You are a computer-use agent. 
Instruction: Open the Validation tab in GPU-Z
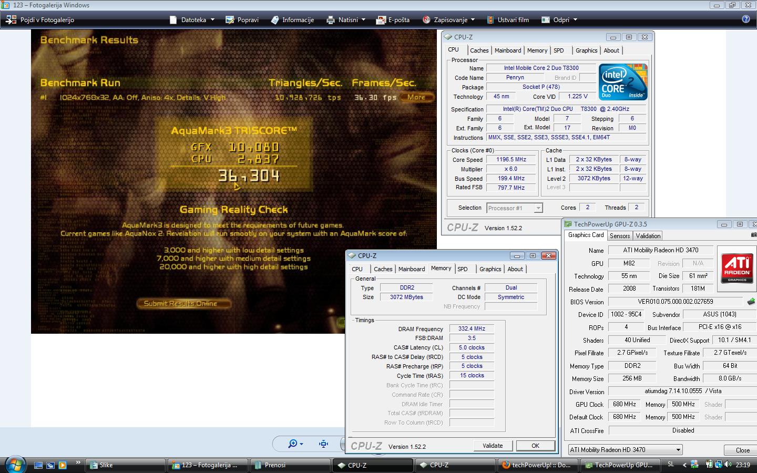(x=648, y=236)
